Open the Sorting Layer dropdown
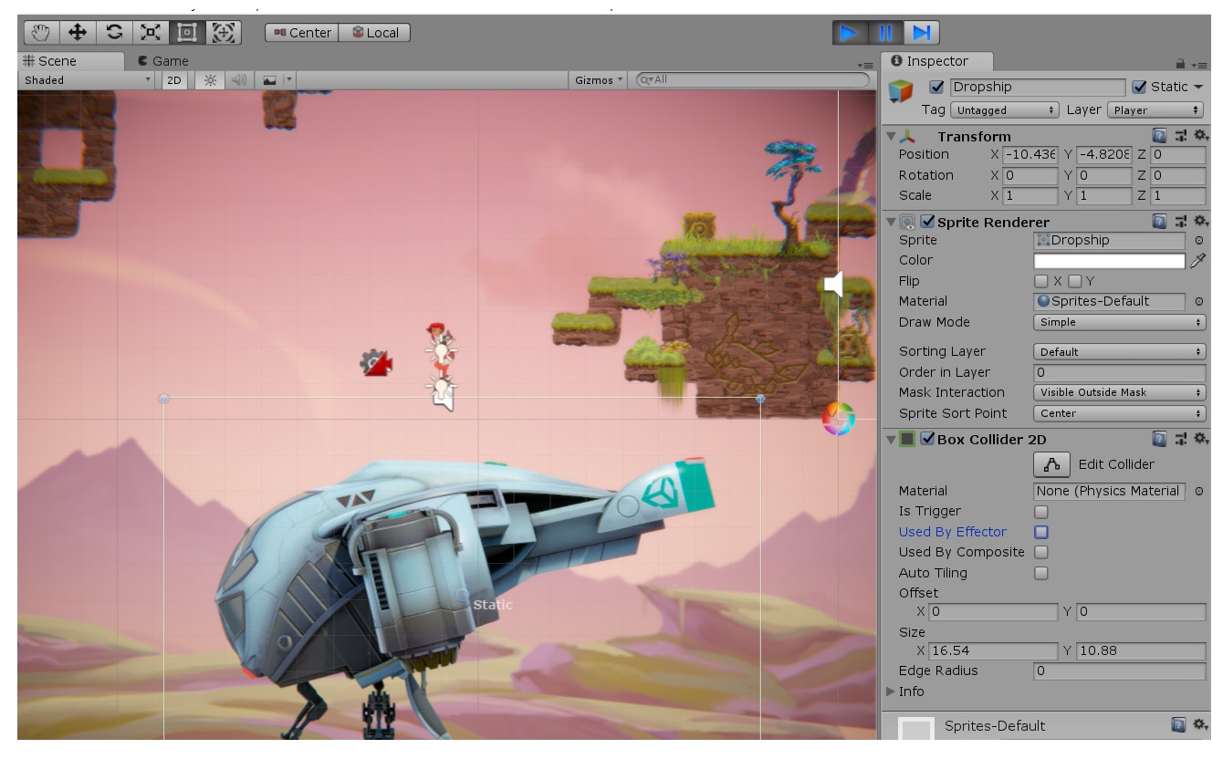The image size is (1223, 759). coord(1120,351)
